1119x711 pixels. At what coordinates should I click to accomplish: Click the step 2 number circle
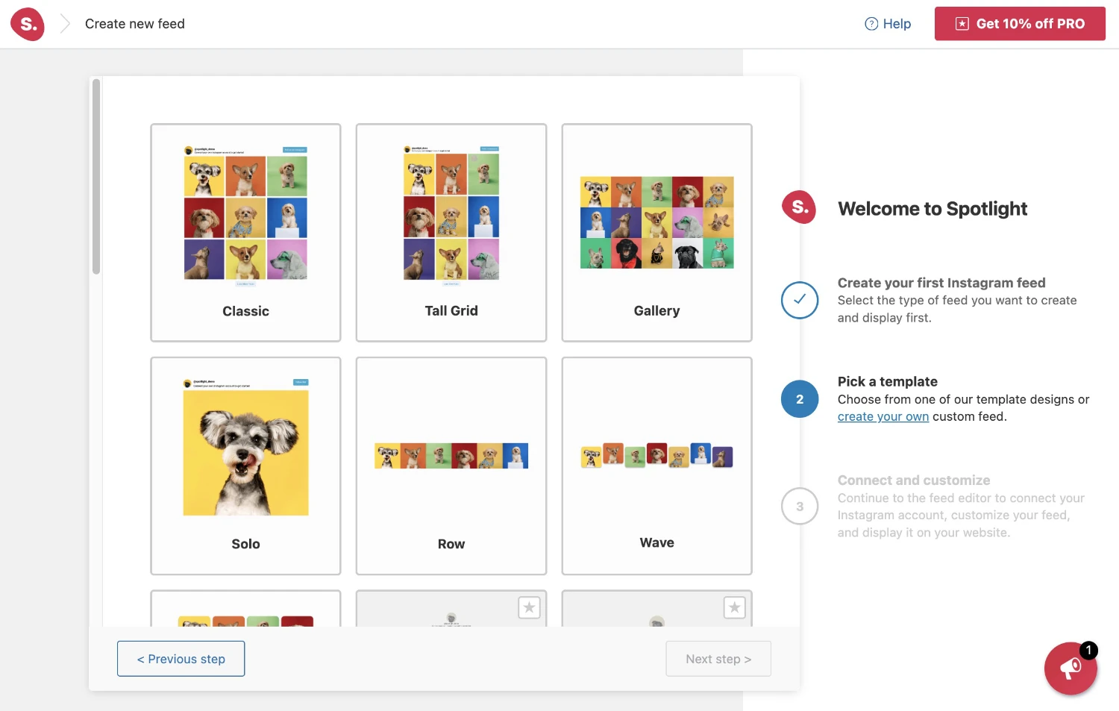(800, 399)
